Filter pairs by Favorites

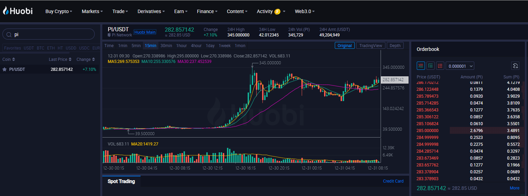coord(12,48)
